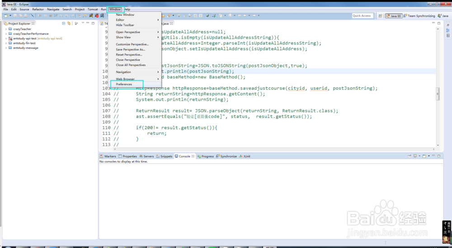Click the Start Tomcat toolbar icon
The image size is (452, 248).
point(91,15)
